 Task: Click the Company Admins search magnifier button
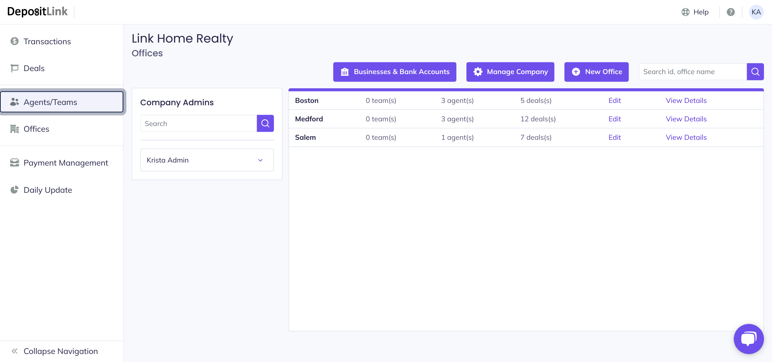265,123
